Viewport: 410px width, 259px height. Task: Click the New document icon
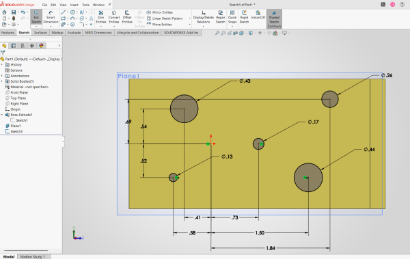(x=4, y=18)
